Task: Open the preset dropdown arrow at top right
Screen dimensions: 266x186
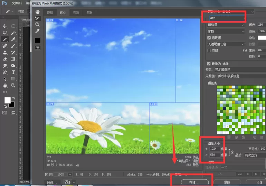Action: (253, 12)
